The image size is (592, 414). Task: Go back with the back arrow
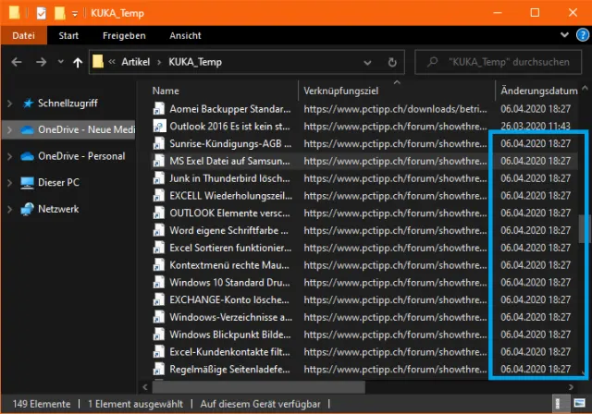[x=17, y=63]
